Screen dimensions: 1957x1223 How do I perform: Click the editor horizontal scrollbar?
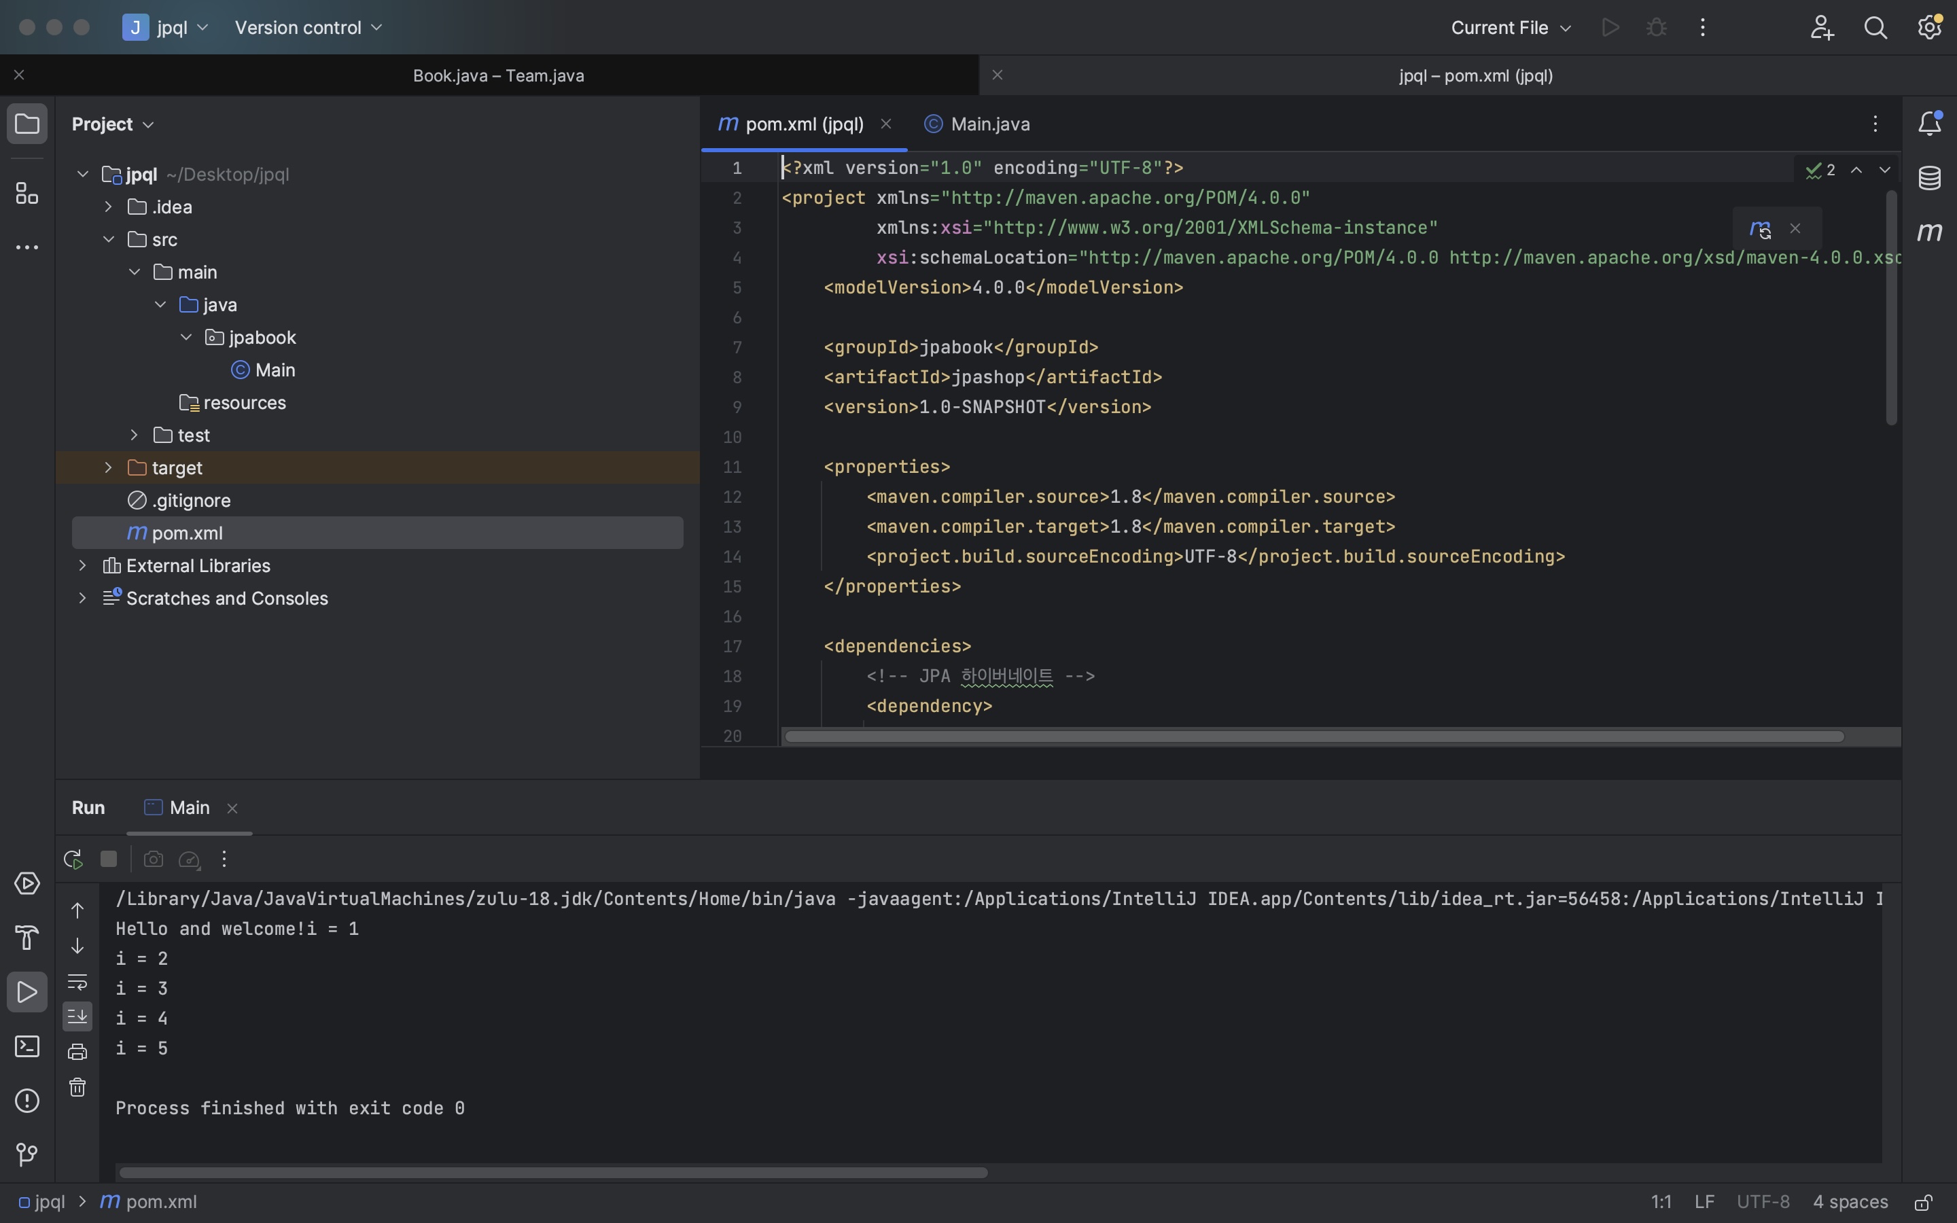click(x=1314, y=737)
